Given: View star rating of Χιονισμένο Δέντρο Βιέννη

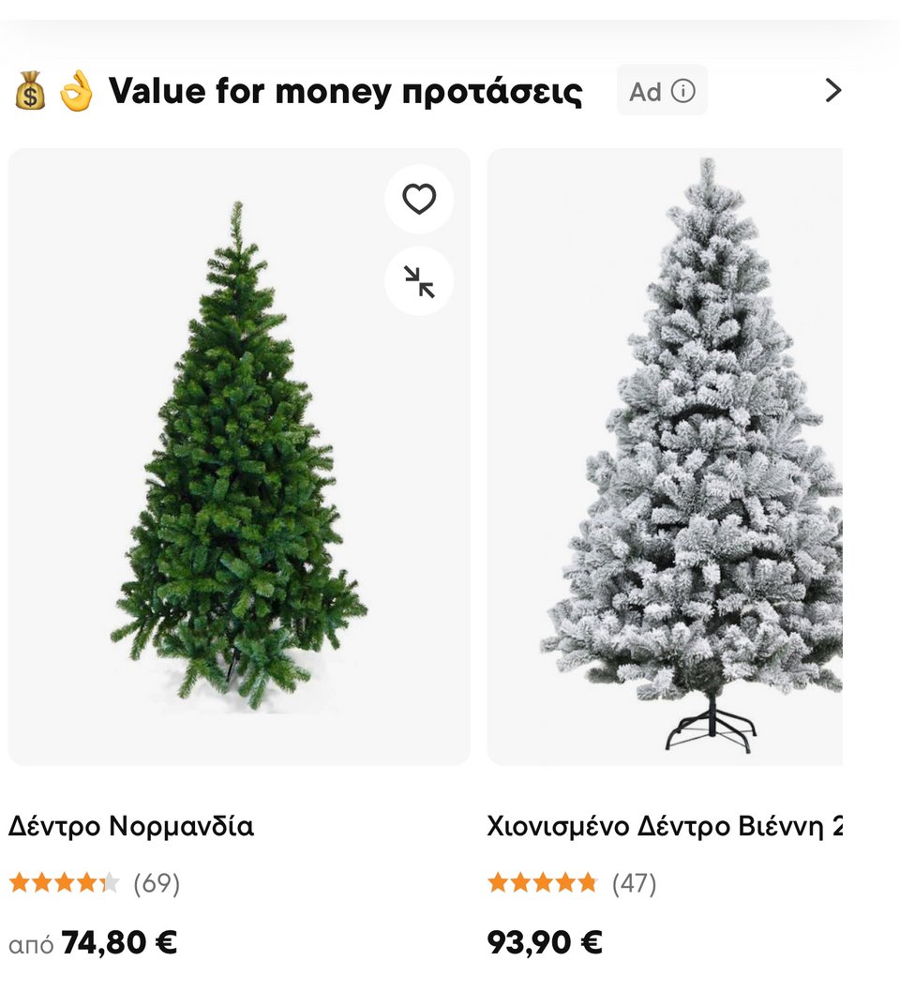Looking at the screenshot, I should pyautogui.click(x=543, y=883).
